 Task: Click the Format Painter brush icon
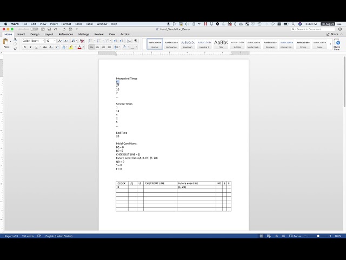coord(15,49)
